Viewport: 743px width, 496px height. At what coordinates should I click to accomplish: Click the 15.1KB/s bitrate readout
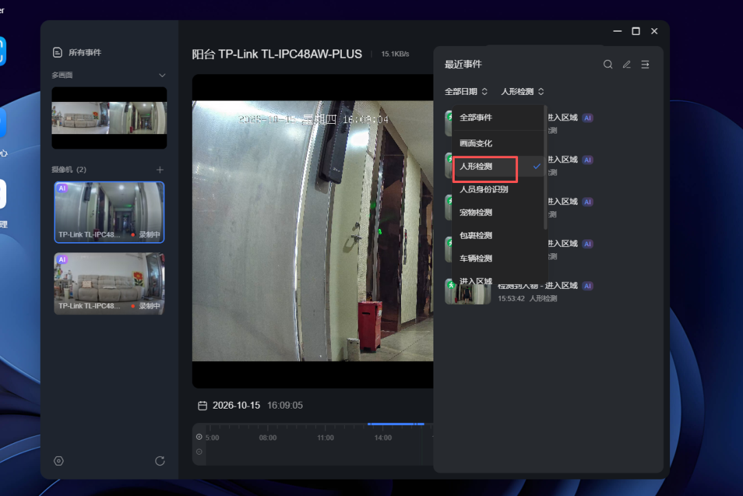395,54
